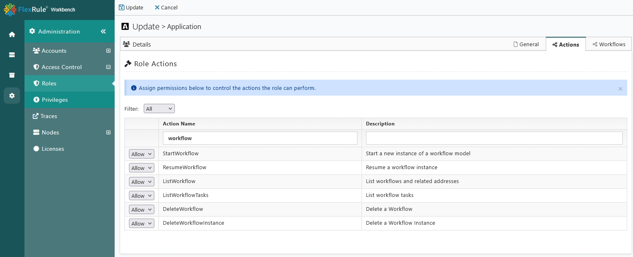Click the Traces external link icon
633x257 pixels.
pos(36,116)
